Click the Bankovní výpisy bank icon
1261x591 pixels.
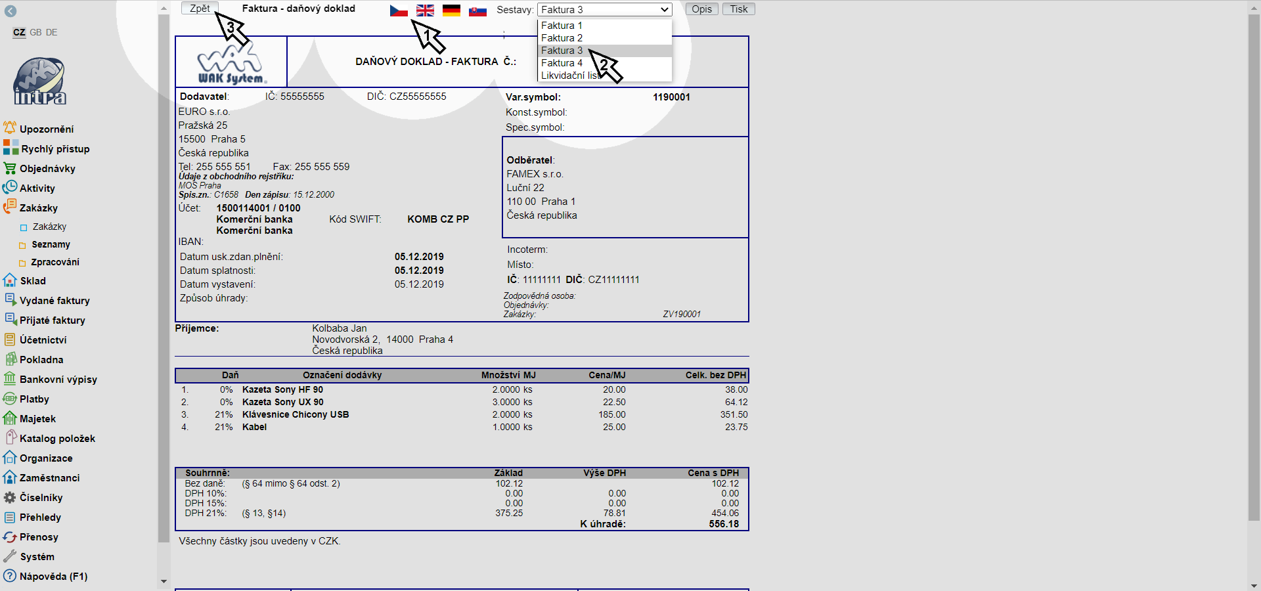(x=10, y=378)
